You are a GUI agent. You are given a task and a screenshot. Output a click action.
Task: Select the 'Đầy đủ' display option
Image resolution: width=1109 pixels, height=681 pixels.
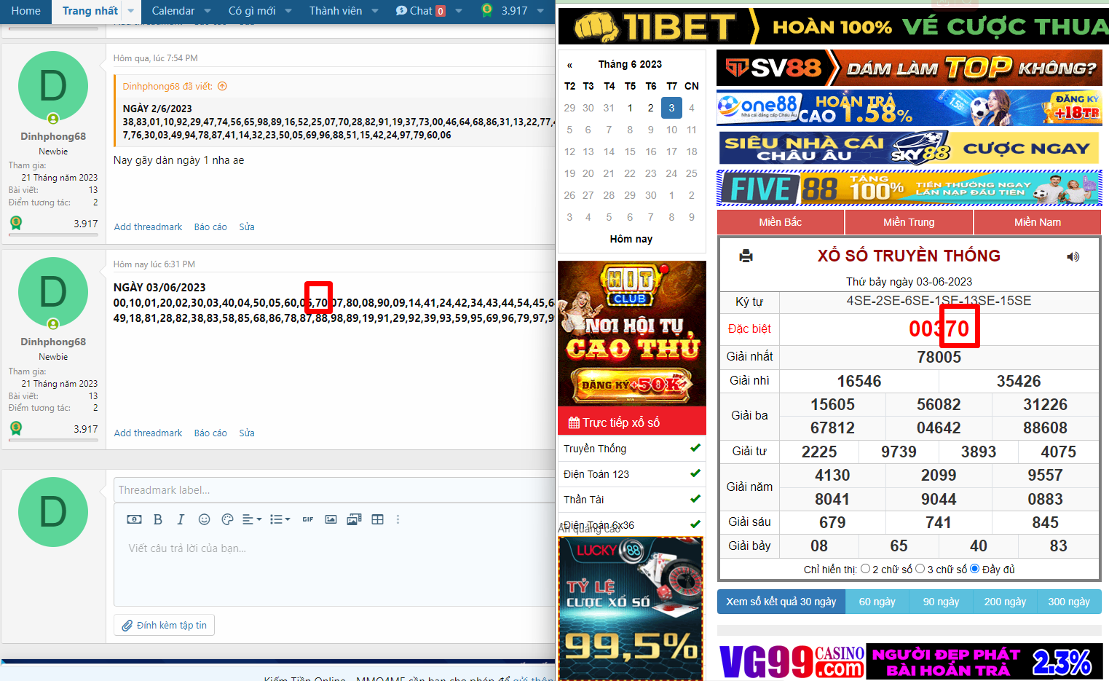(975, 569)
